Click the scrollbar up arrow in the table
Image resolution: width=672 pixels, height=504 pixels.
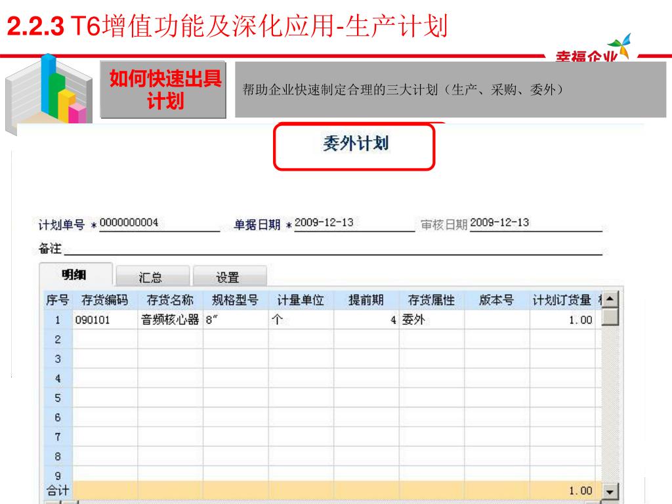[x=610, y=299]
